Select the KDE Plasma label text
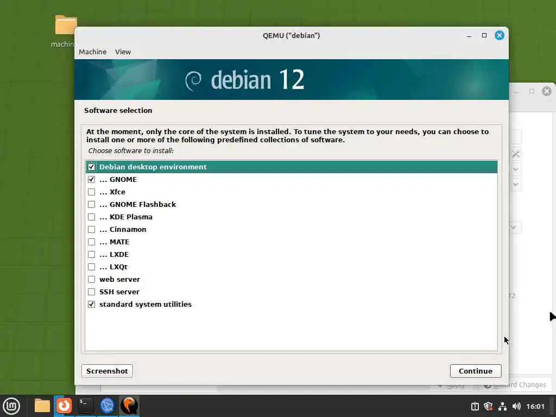The height and width of the screenshot is (417, 556). (131, 217)
